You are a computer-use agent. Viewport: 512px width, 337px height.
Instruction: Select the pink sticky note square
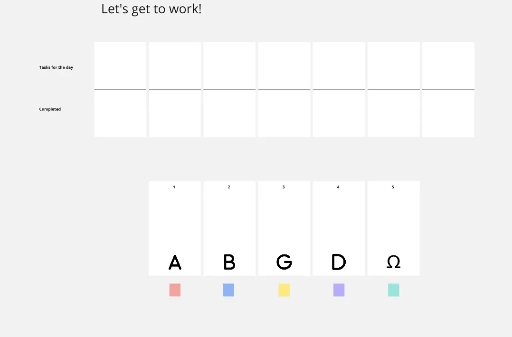[x=175, y=290]
